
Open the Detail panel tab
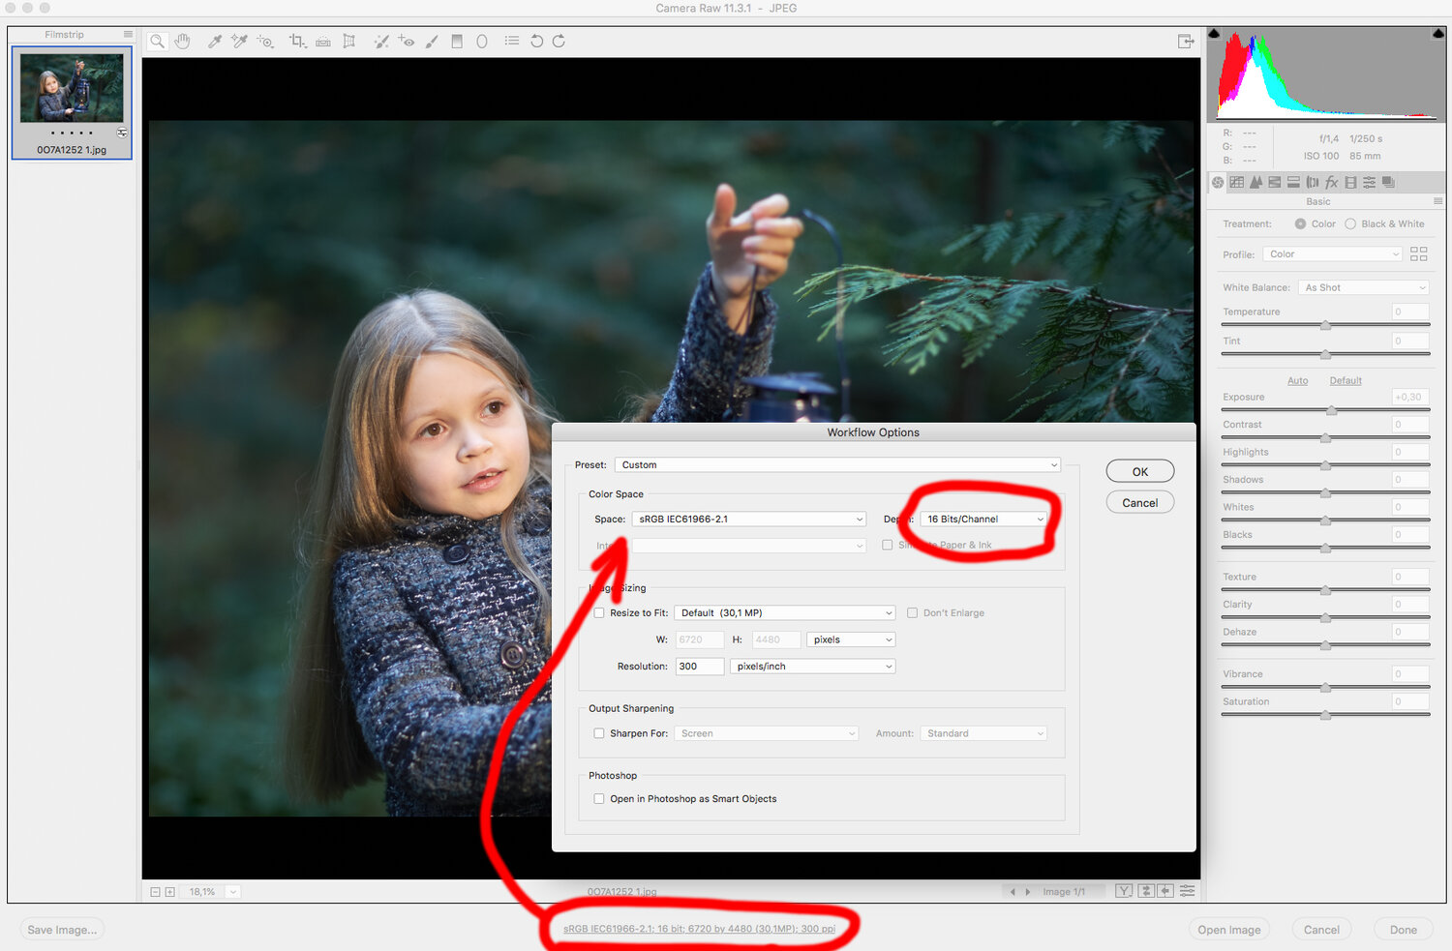tap(1255, 182)
